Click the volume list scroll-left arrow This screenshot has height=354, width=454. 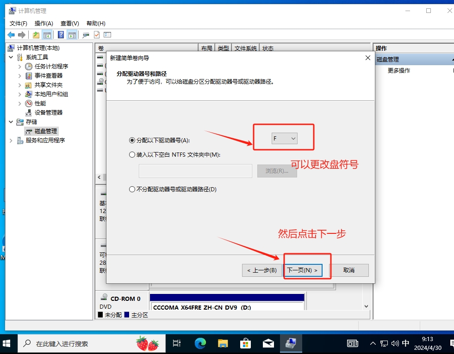(100, 177)
